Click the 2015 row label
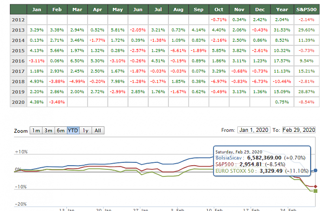320x211 pixels. (x=18, y=51)
